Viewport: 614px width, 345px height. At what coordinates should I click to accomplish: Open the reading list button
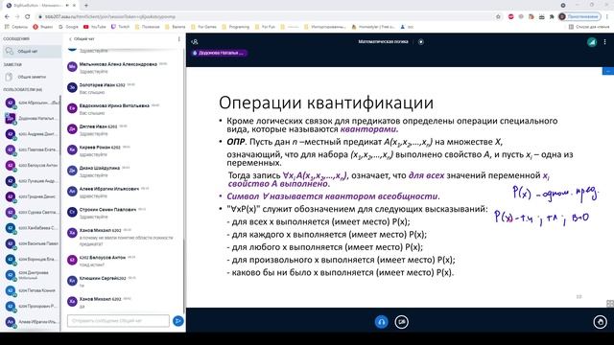click(x=589, y=27)
